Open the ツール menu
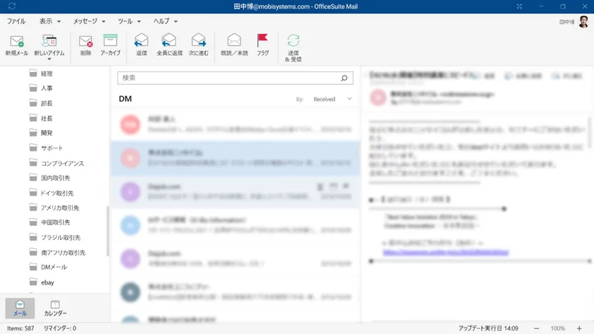The image size is (594, 334). [129, 22]
